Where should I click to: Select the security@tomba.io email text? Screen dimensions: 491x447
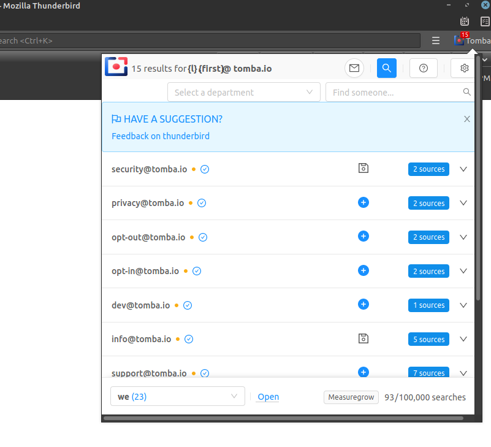(150, 169)
